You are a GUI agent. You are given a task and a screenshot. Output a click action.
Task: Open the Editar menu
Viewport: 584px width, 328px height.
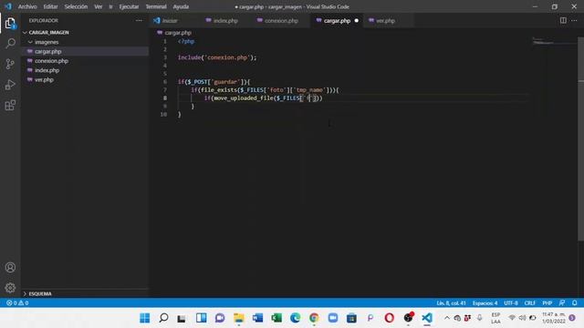click(x=51, y=6)
